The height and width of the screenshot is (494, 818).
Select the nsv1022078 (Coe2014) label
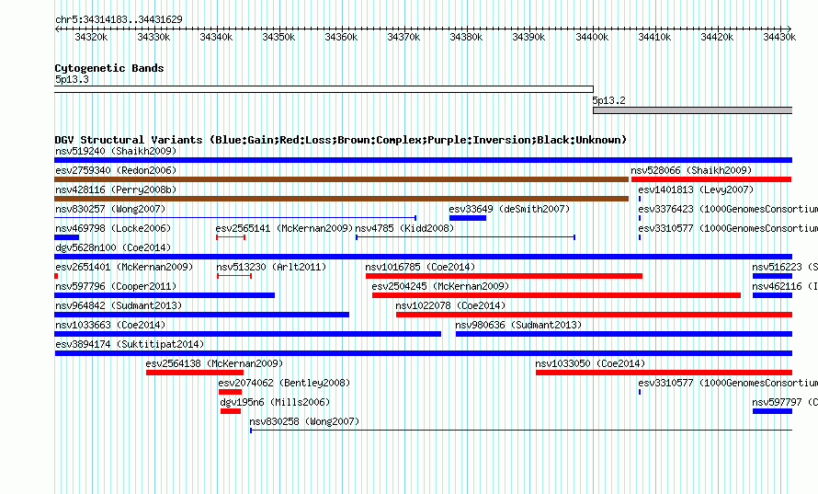(x=450, y=305)
